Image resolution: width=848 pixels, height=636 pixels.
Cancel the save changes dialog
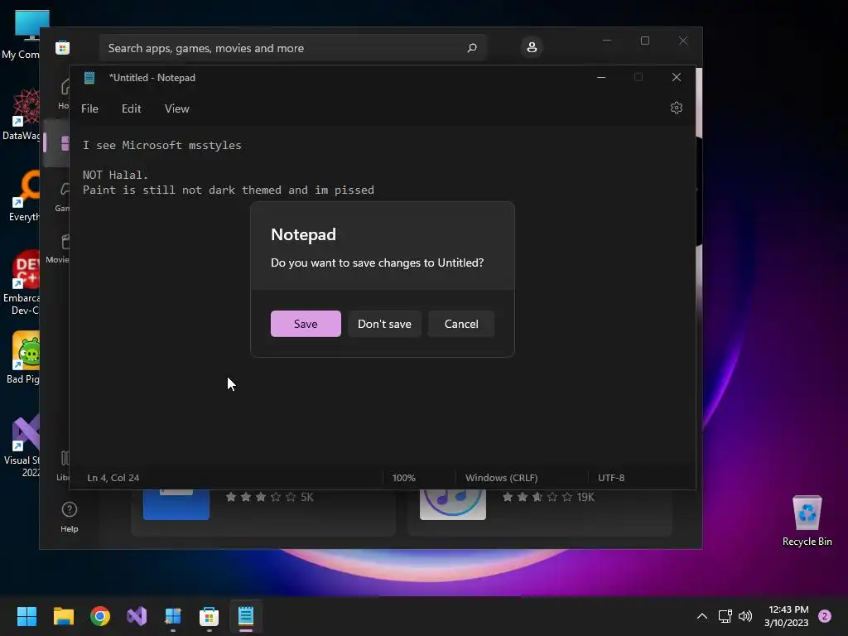point(461,324)
